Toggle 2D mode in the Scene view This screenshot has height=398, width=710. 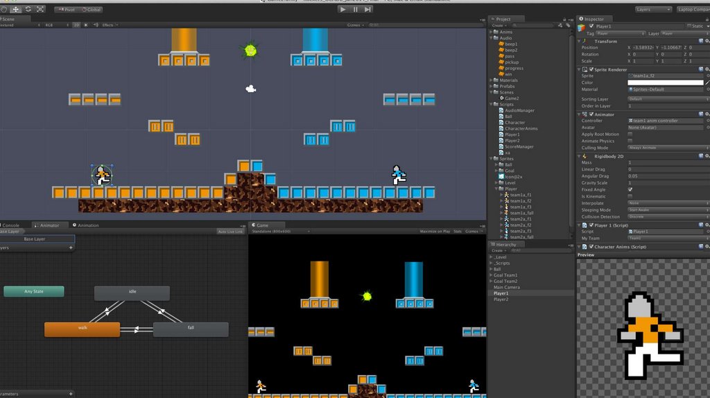pos(76,25)
